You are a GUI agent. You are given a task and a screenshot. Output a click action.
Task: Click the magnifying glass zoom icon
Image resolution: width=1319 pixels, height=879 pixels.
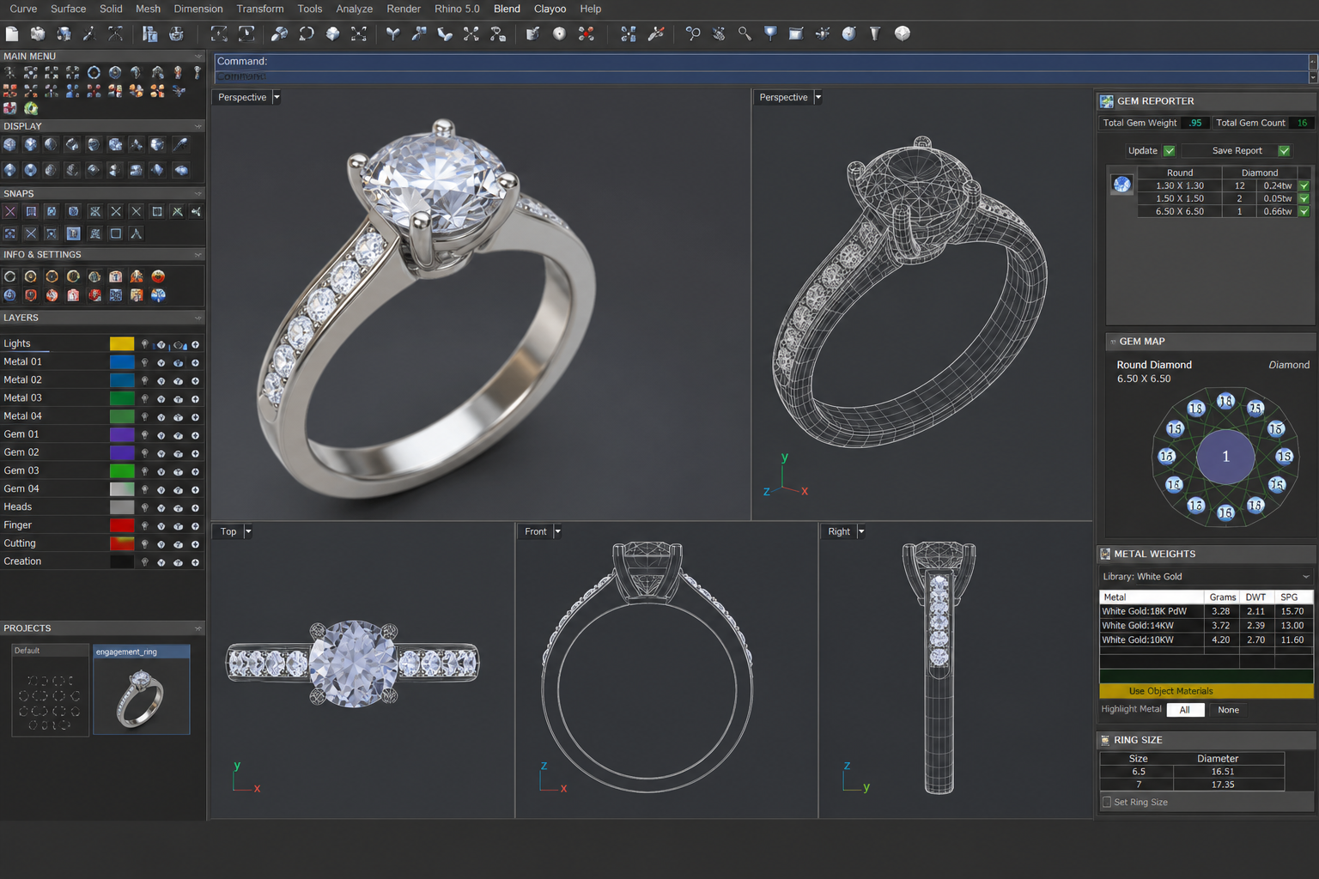pyautogui.click(x=745, y=33)
